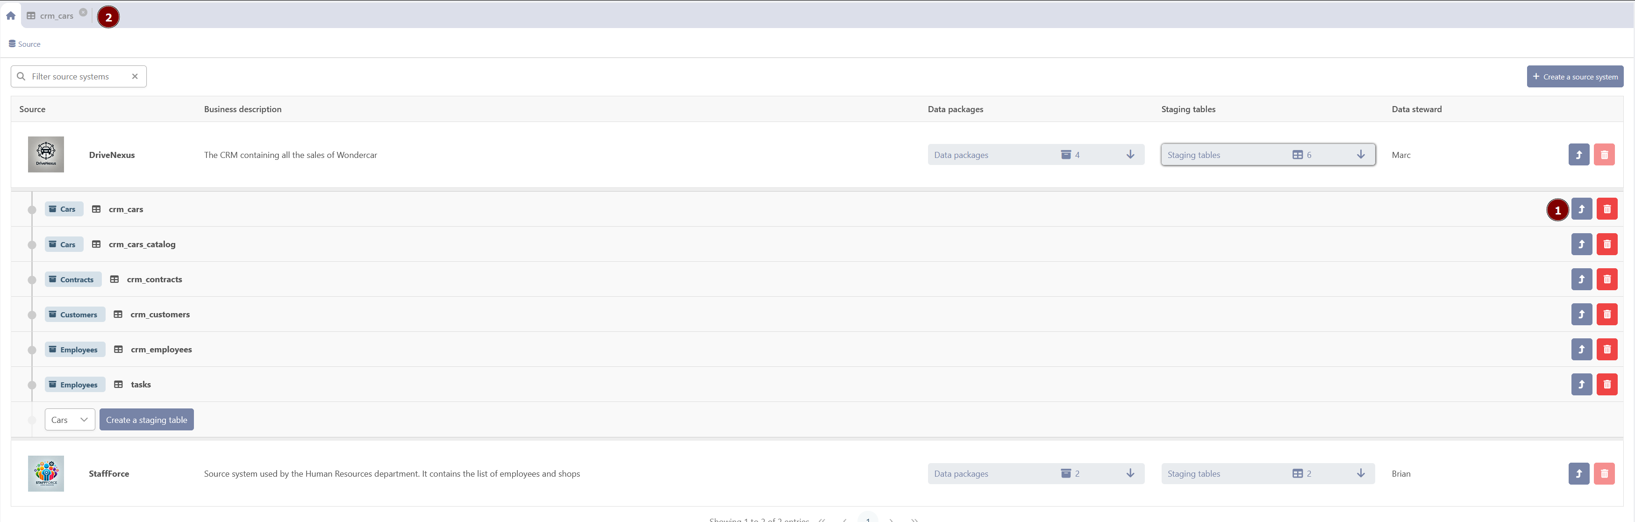Click the Contracts package tag

pos(73,279)
